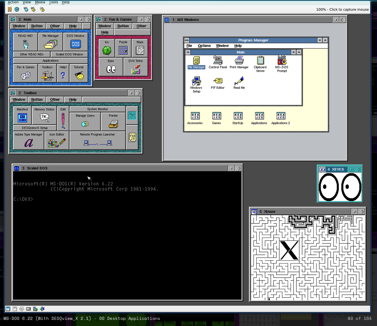
Task: Open Memory Status in Toolbox
Action: (44, 116)
